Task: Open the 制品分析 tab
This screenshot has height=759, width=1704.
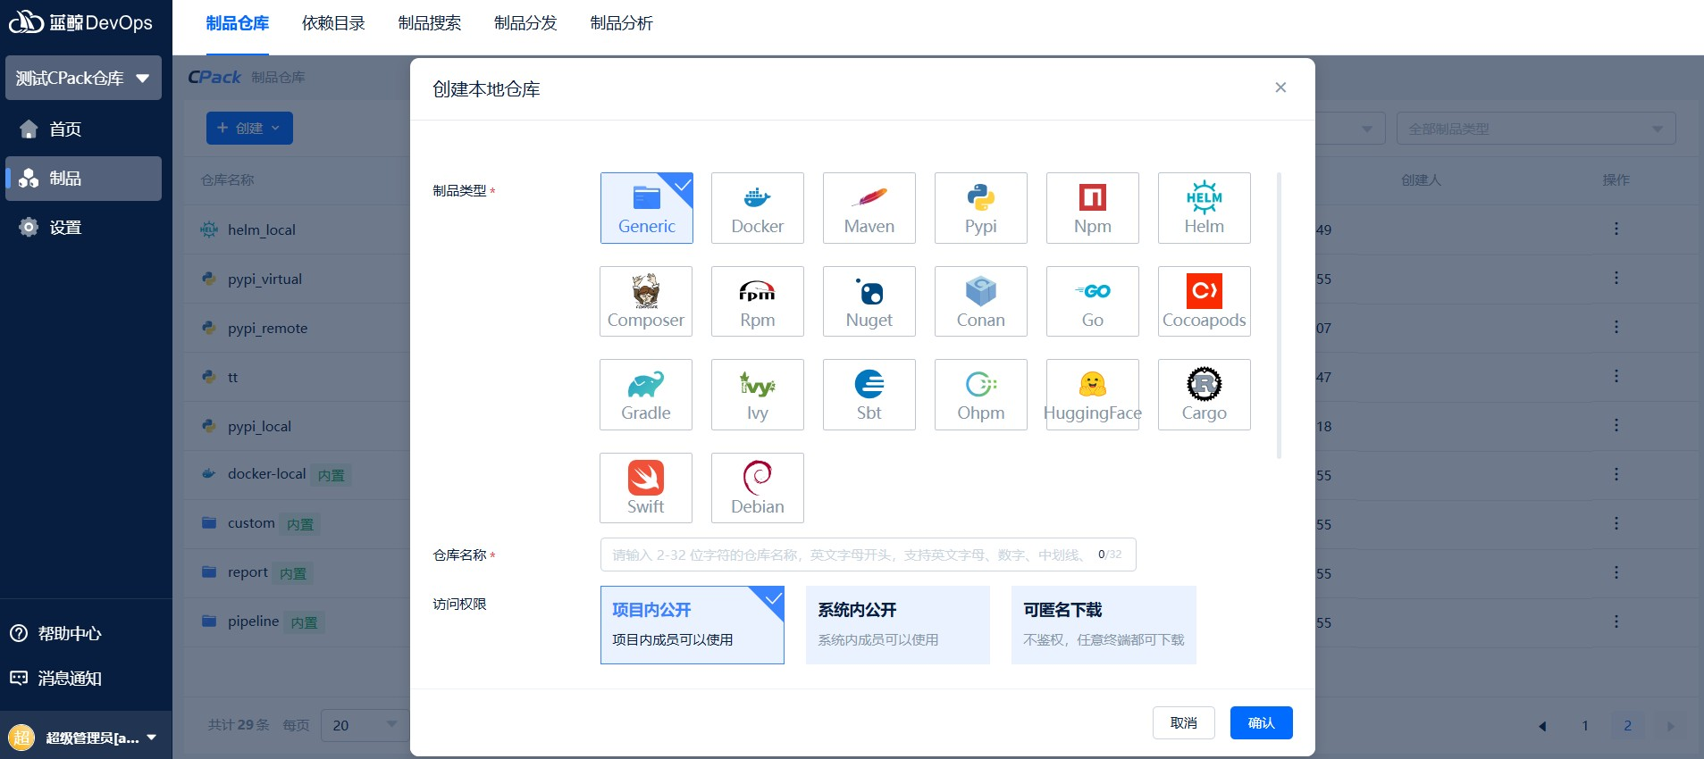Action: tap(621, 23)
